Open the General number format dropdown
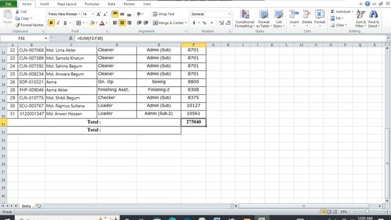The width and height of the screenshot is (391, 220). coord(229,14)
